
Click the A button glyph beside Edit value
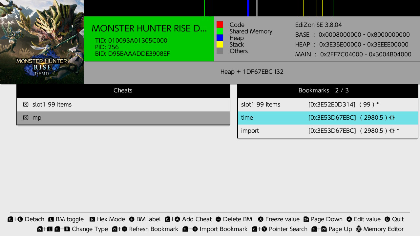click(349, 219)
